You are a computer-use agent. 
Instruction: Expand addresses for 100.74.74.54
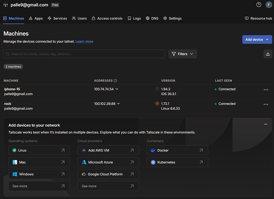[117, 89]
